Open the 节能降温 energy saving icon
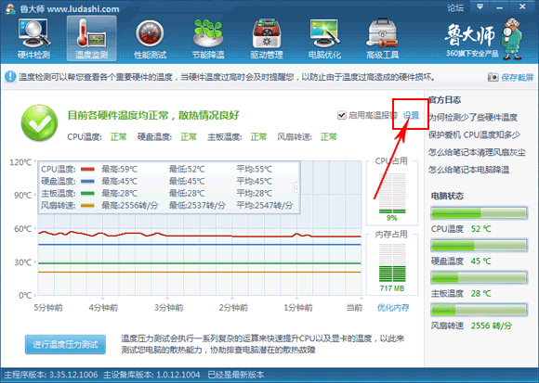 [x=208, y=39]
